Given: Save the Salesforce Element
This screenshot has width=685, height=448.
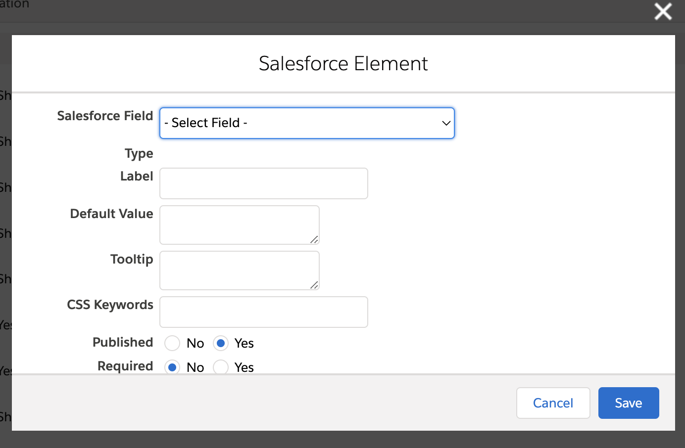Looking at the screenshot, I should click(629, 403).
